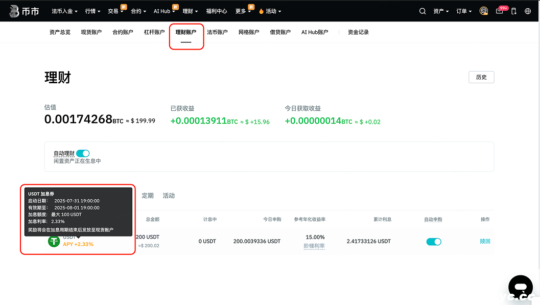Click the 阶梯利率 underlined label
The height and width of the screenshot is (305, 540).
314,246
